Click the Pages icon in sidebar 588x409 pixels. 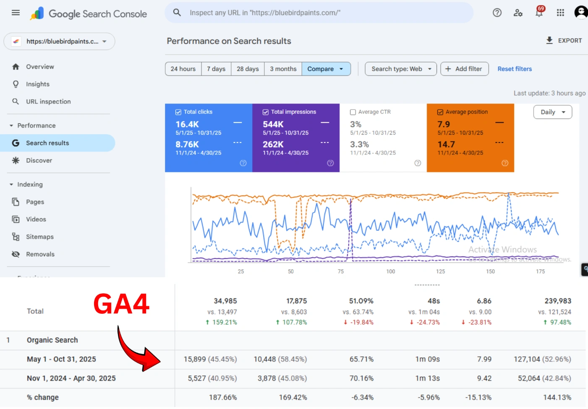(16, 202)
